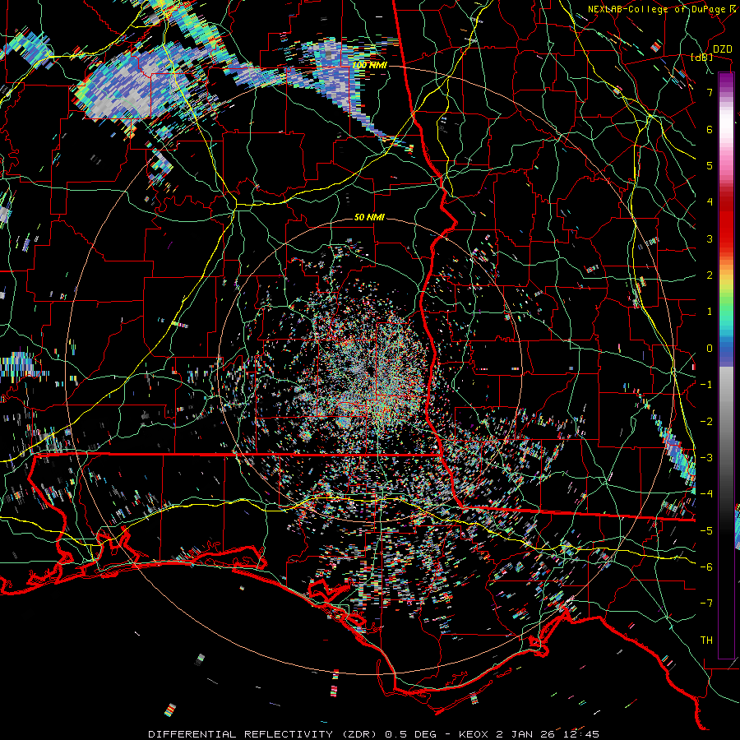Click the "12:45" time stamp in caption
740x740 pixels.
[x=580, y=734]
